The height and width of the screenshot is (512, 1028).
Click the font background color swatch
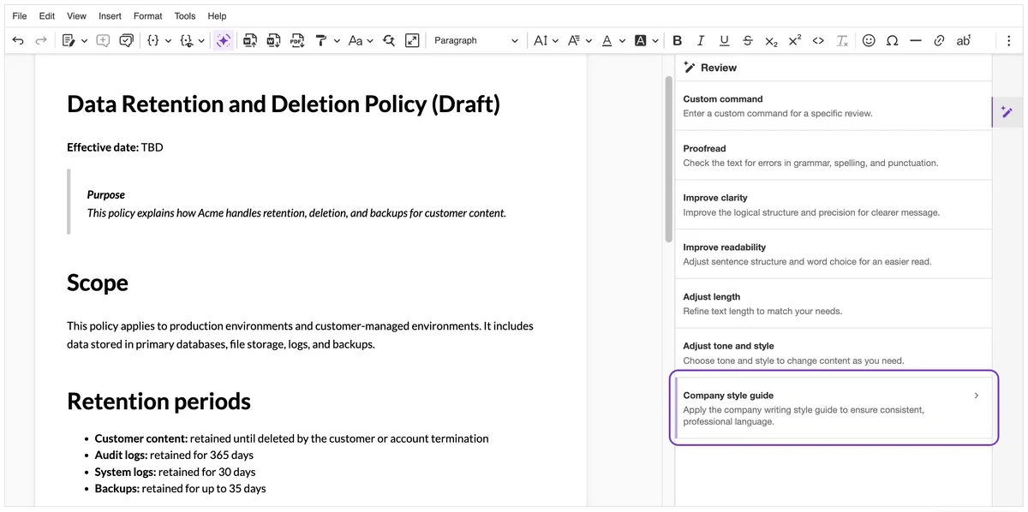pyautogui.click(x=640, y=40)
